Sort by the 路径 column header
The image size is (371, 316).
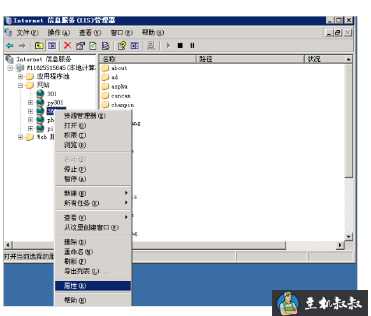click(x=251, y=59)
